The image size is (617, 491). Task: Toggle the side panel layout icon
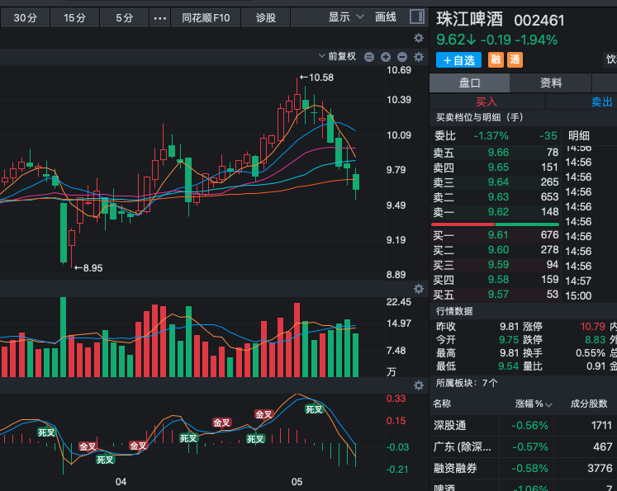(x=417, y=17)
